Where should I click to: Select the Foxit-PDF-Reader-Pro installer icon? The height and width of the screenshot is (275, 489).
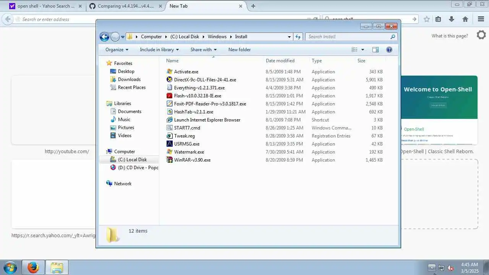(x=170, y=104)
